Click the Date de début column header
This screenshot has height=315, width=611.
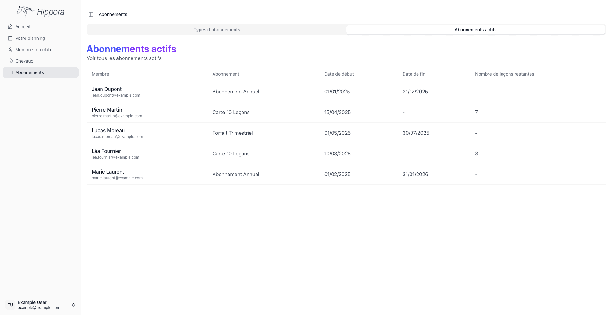tap(339, 74)
